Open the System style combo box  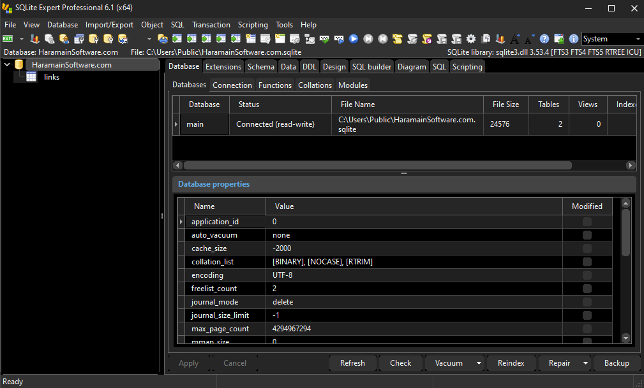point(611,39)
